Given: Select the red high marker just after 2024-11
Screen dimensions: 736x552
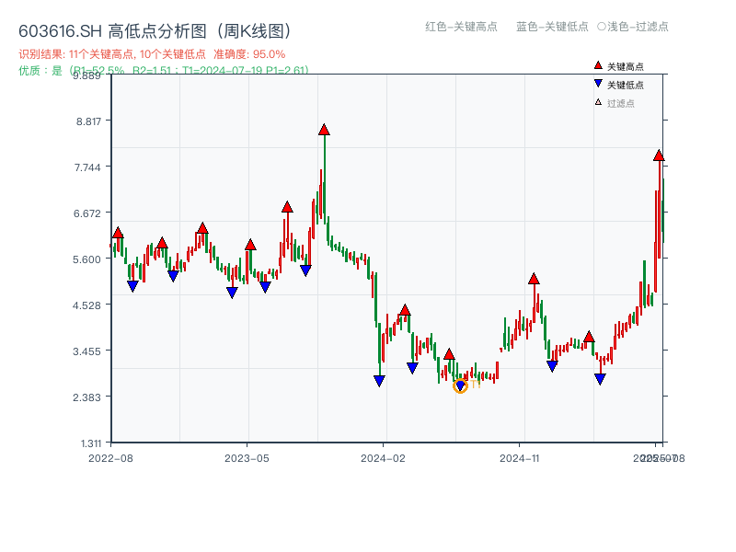Looking at the screenshot, I should tap(534, 279).
